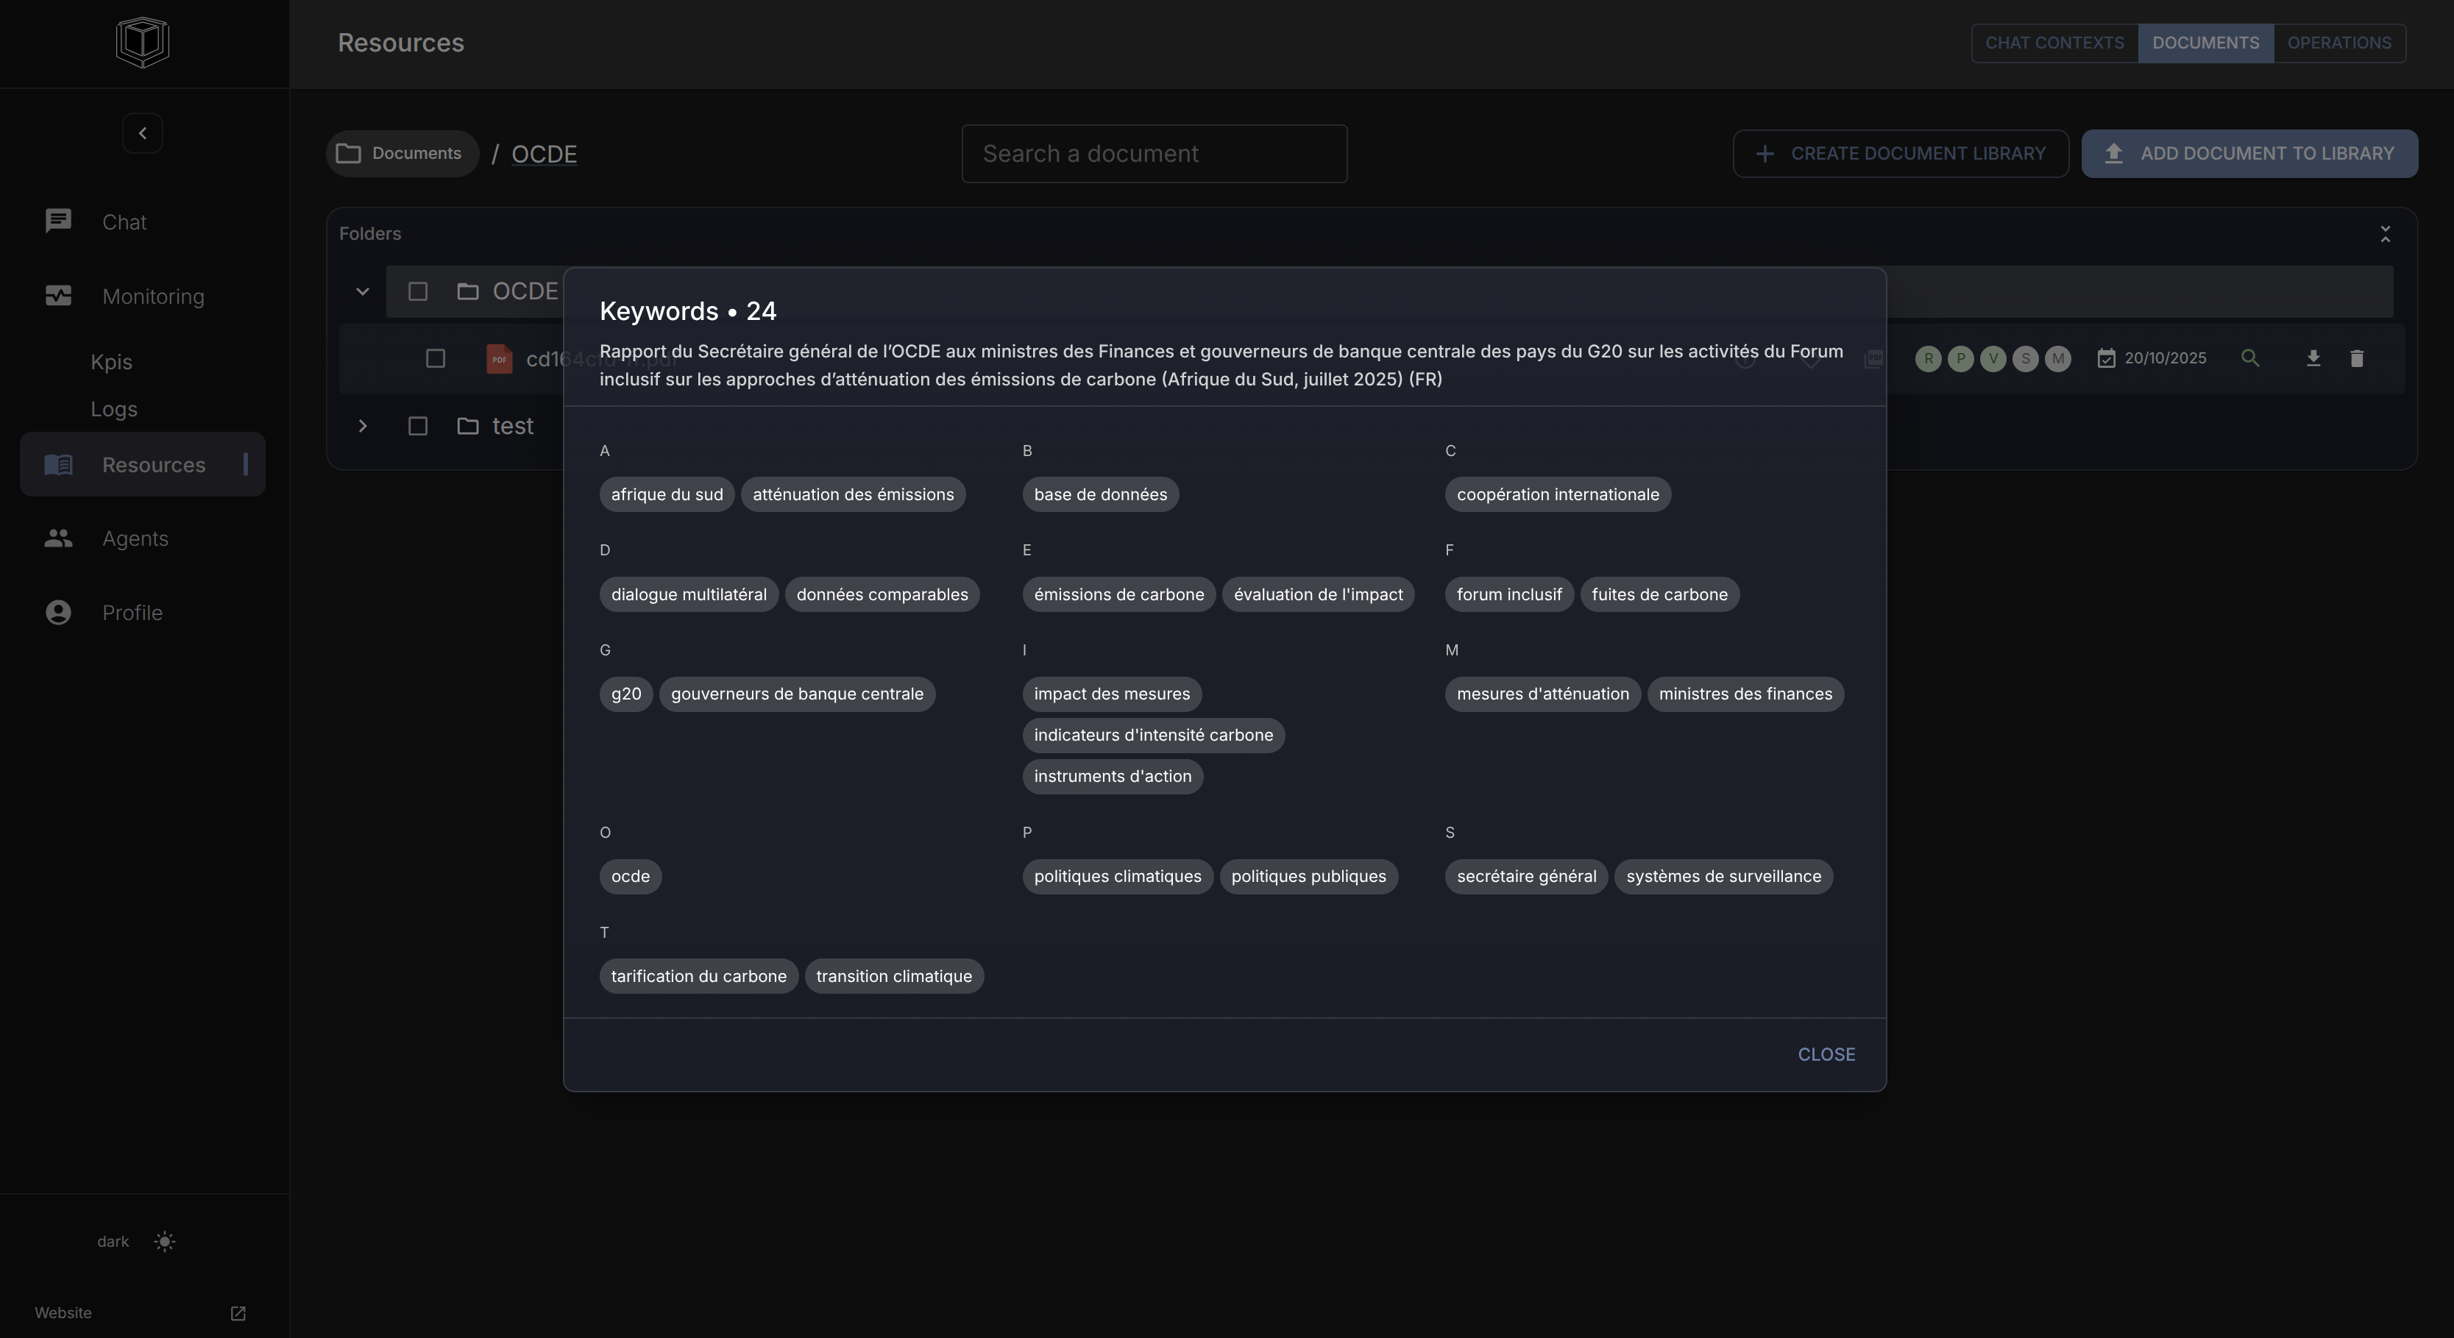Image resolution: width=2454 pixels, height=1338 pixels.
Task: Open the Profile page
Action: pos(132,612)
